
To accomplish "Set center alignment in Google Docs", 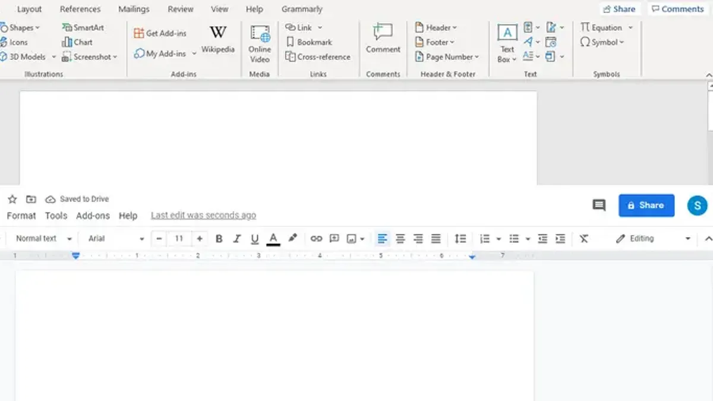I will point(400,239).
